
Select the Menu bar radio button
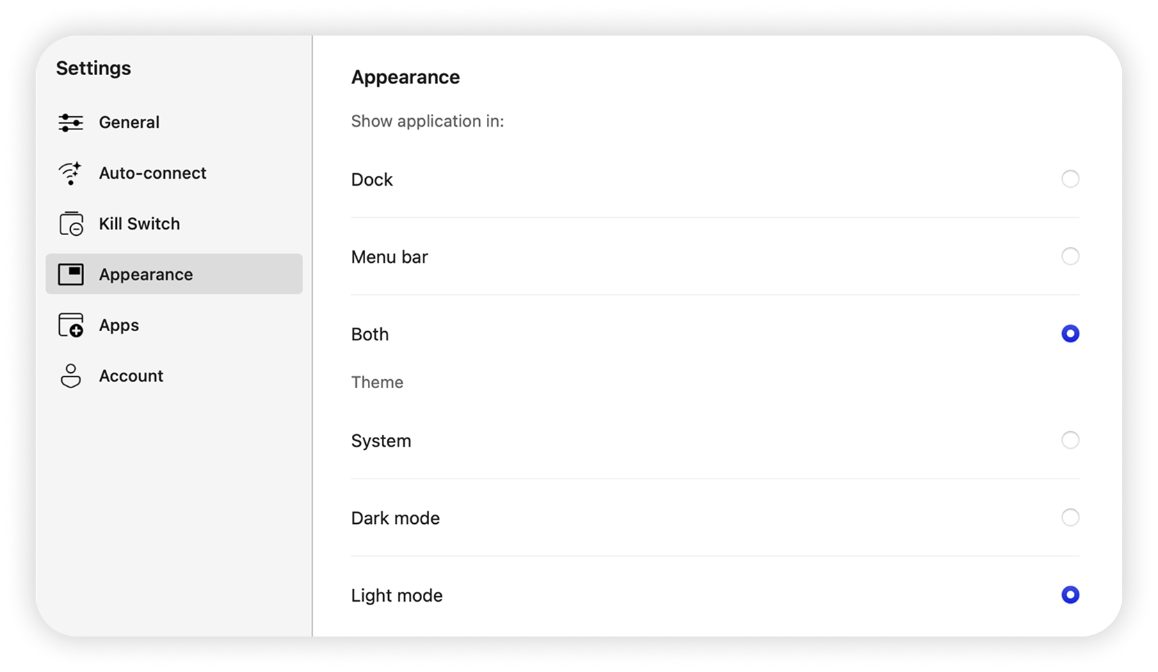[1070, 257]
